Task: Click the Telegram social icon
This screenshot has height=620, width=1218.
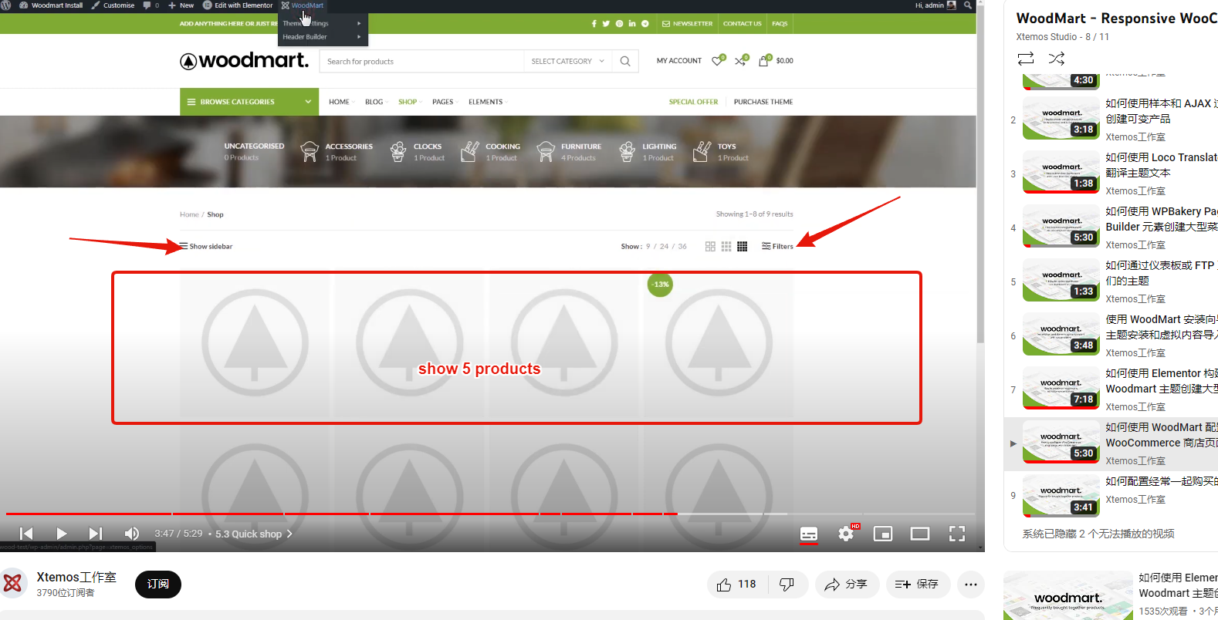Action: tap(645, 24)
